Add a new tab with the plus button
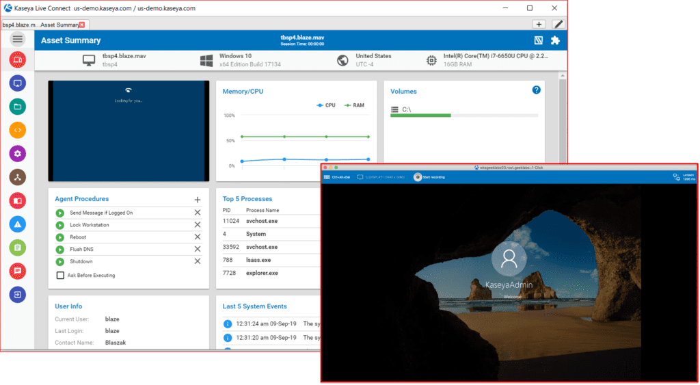700x385 pixels. (x=539, y=24)
